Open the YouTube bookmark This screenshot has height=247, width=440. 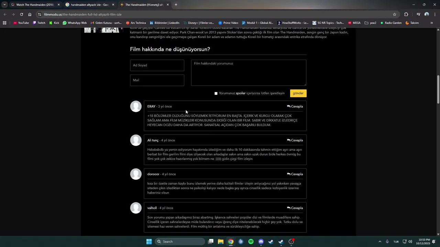[x=21, y=23]
